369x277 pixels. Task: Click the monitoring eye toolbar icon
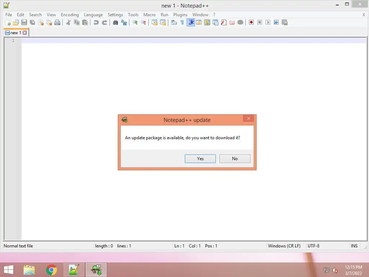tap(240, 22)
